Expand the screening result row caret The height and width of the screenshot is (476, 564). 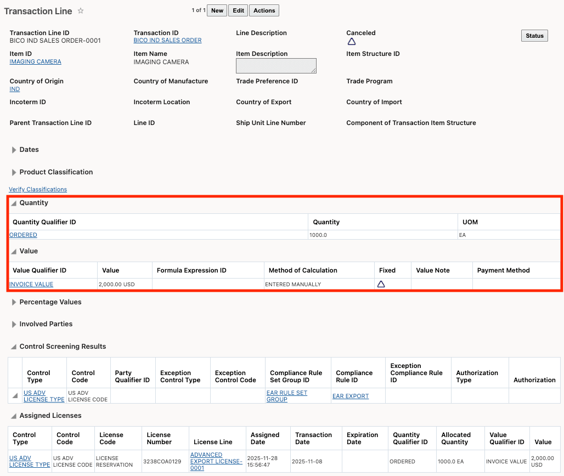click(14, 395)
